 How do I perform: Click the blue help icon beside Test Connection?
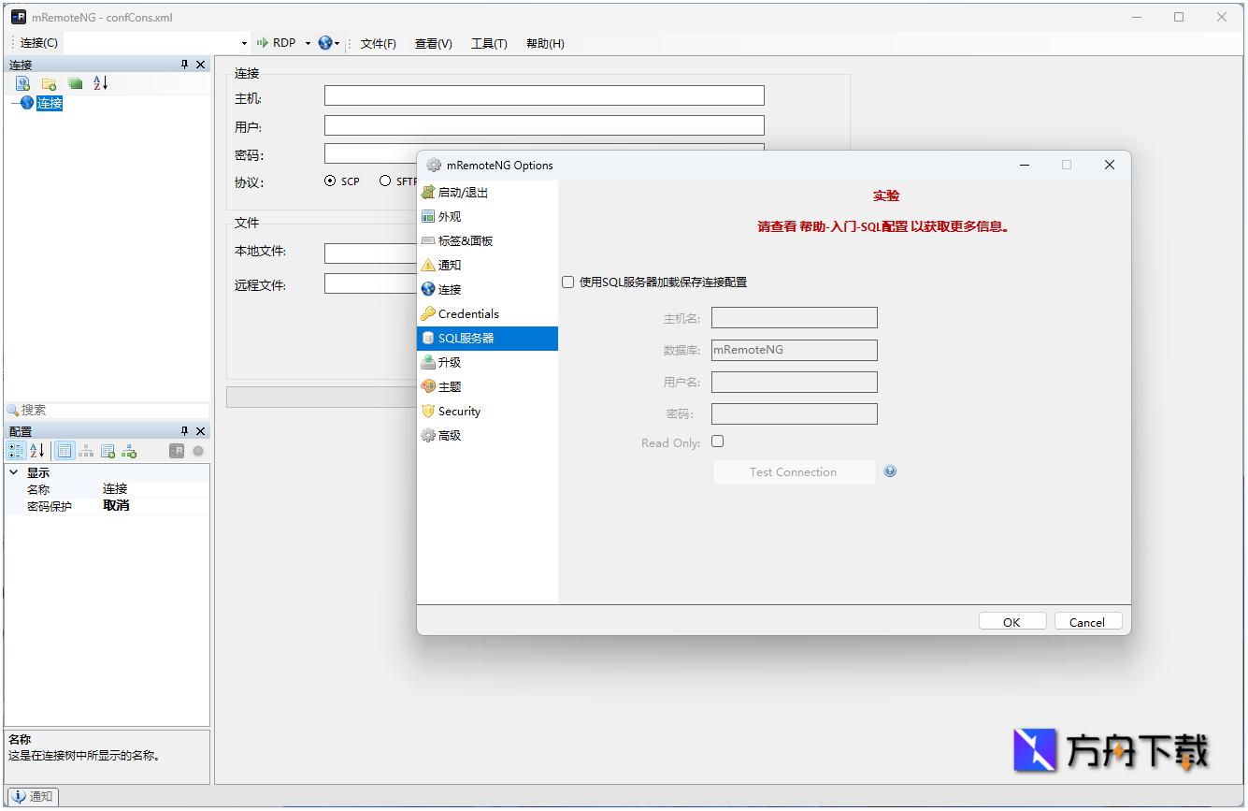tap(890, 471)
